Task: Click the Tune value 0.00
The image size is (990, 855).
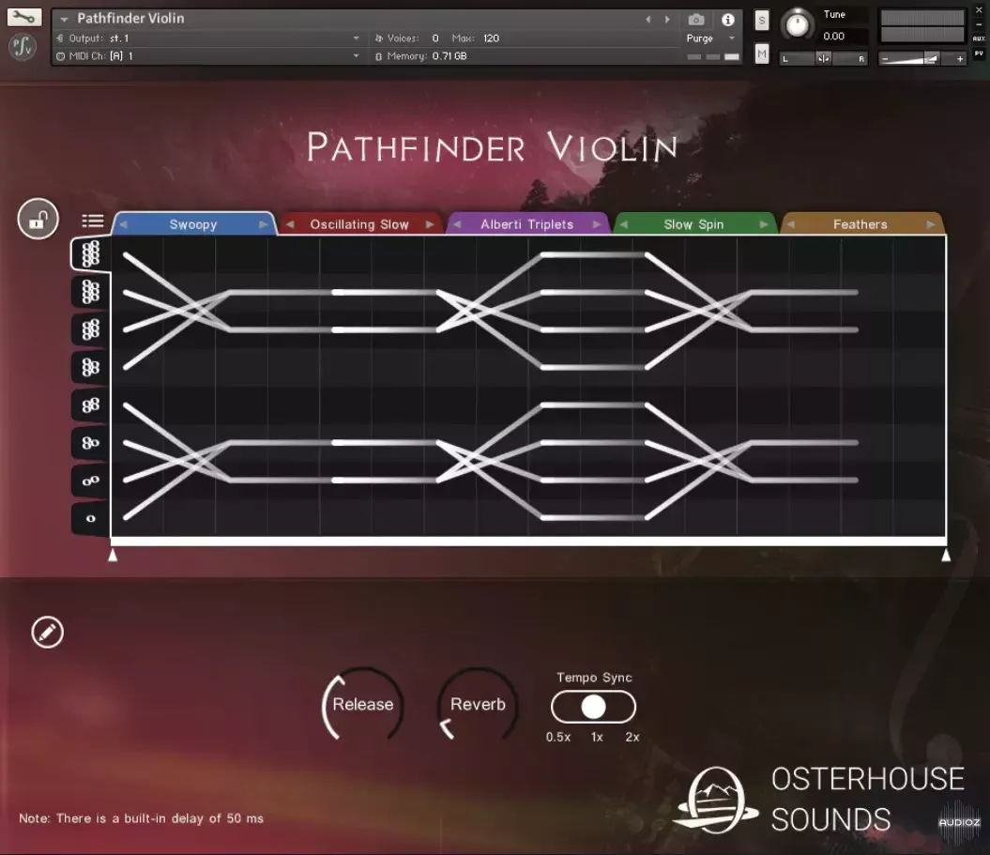Action: click(x=834, y=37)
